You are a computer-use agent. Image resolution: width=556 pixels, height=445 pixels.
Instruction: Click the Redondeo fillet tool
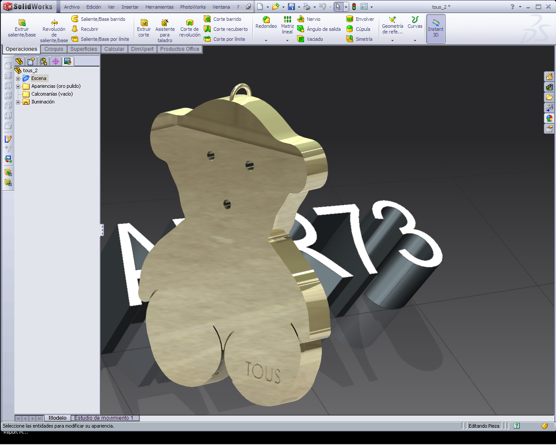[266, 23]
